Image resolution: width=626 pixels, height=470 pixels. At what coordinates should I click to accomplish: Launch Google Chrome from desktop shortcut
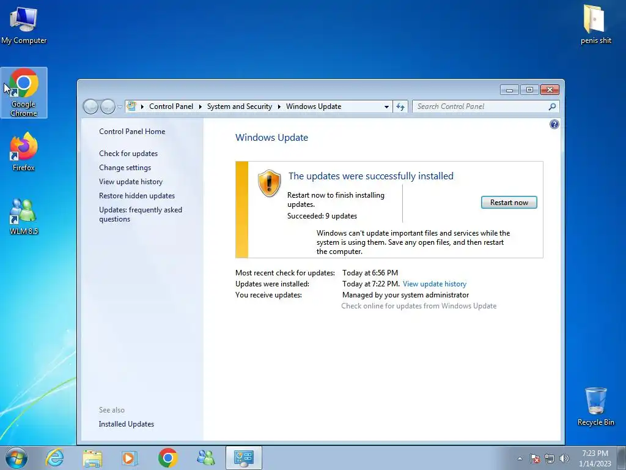point(24,93)
